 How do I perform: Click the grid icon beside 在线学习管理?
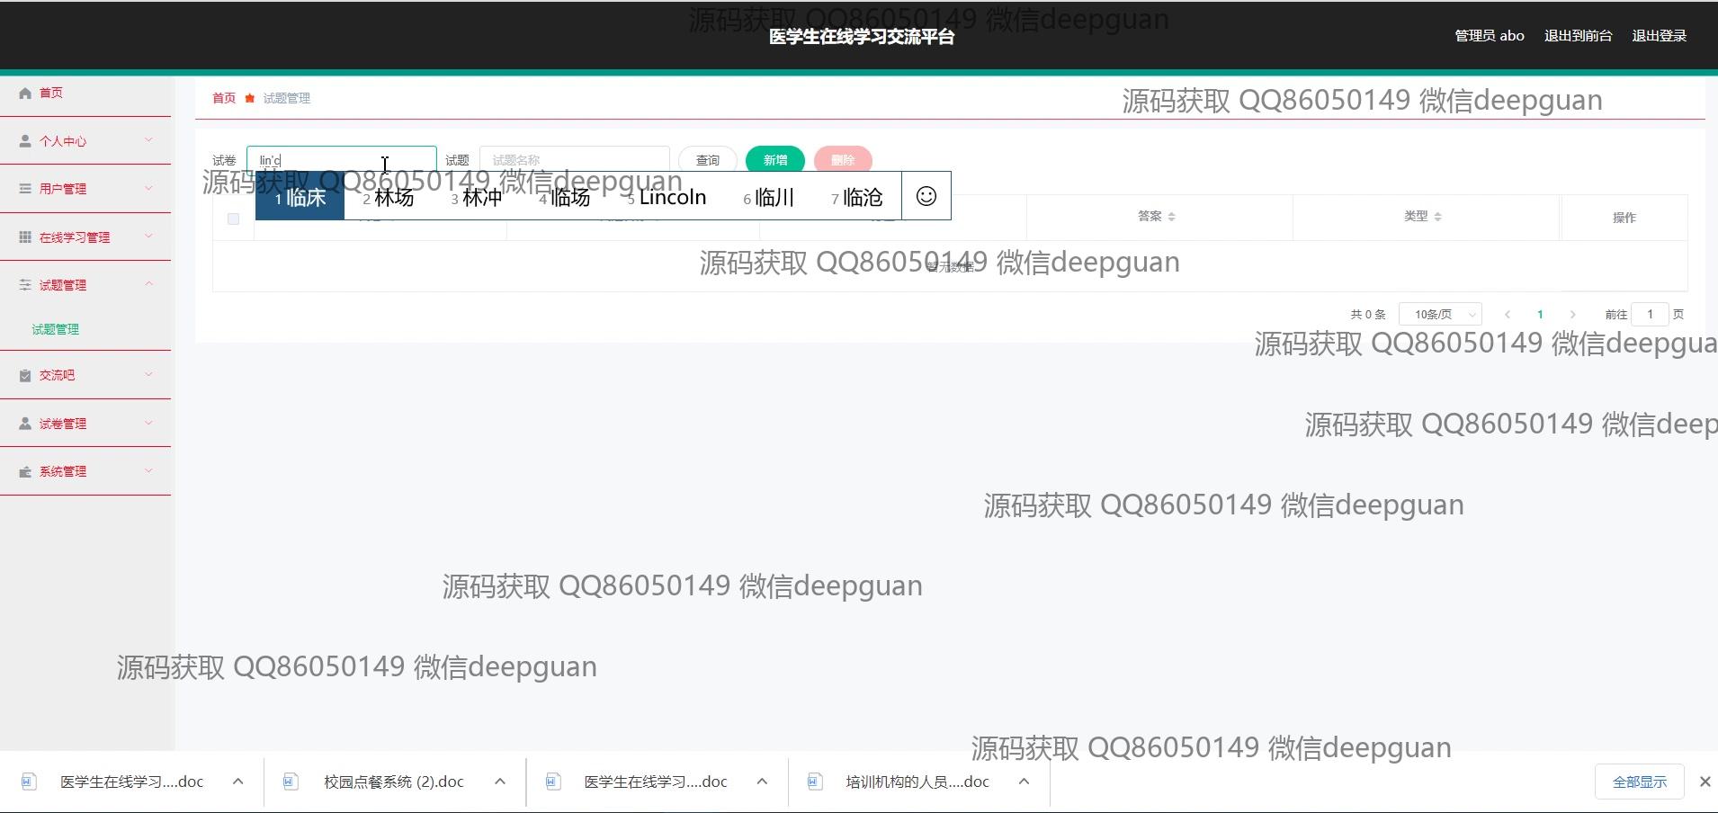(x=25, y=237)
